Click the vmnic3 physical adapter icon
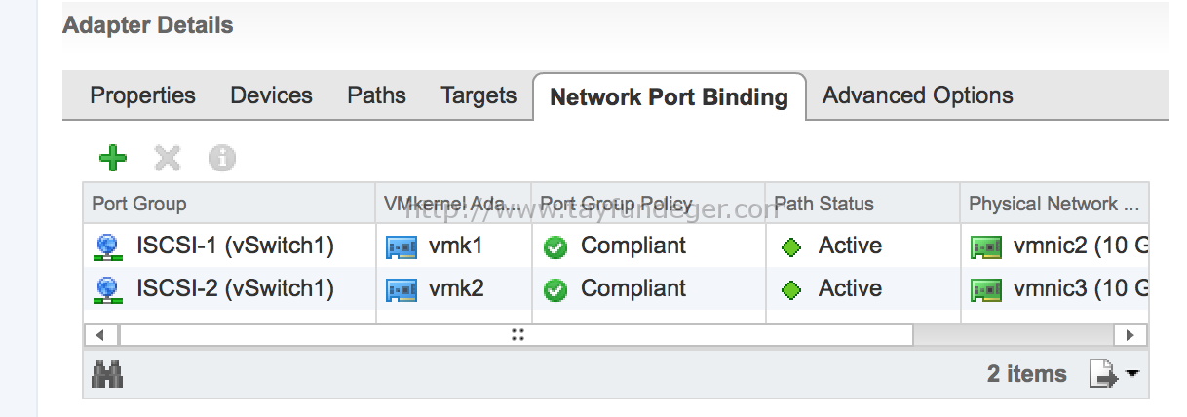This screenshot has width=1187, height=417. tap(986, 289)
